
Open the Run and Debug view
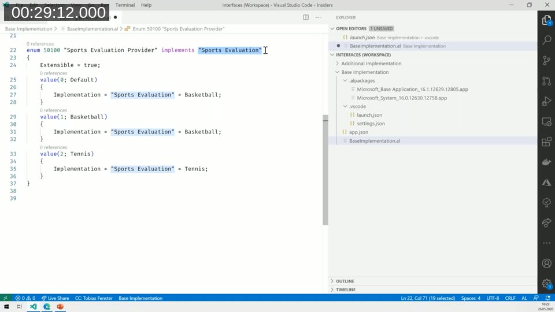pos(546,101)
